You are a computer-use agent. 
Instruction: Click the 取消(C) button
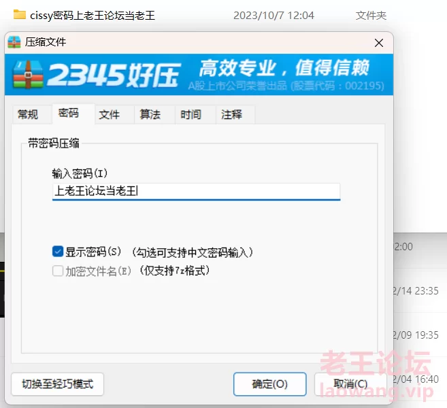pos(350,384)
